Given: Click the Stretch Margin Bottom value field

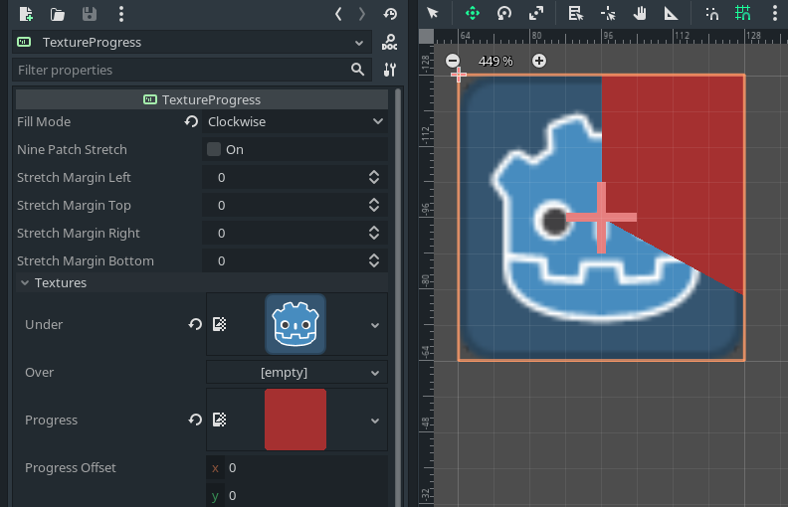Looking at the screenshot, I should tap(295, 261).
